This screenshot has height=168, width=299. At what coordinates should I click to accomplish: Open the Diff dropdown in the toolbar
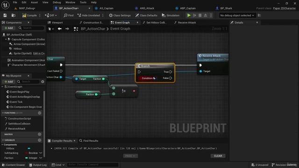point(51,15)
